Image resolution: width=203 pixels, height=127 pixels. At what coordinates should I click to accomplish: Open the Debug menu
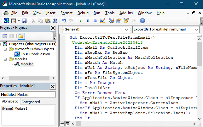coord(83,13)
